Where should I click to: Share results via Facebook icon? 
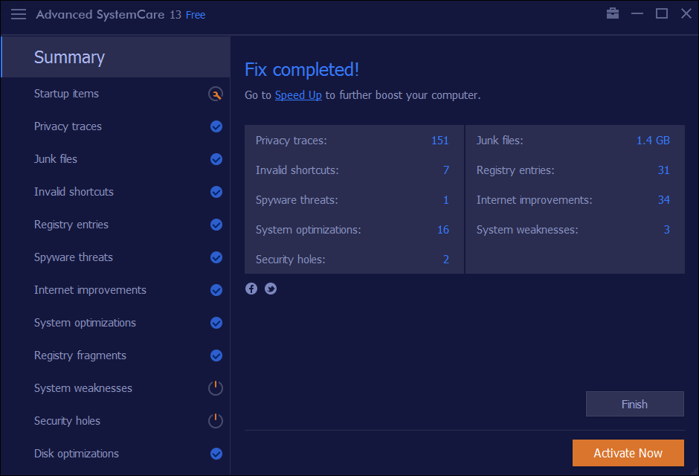click(251, 289)
